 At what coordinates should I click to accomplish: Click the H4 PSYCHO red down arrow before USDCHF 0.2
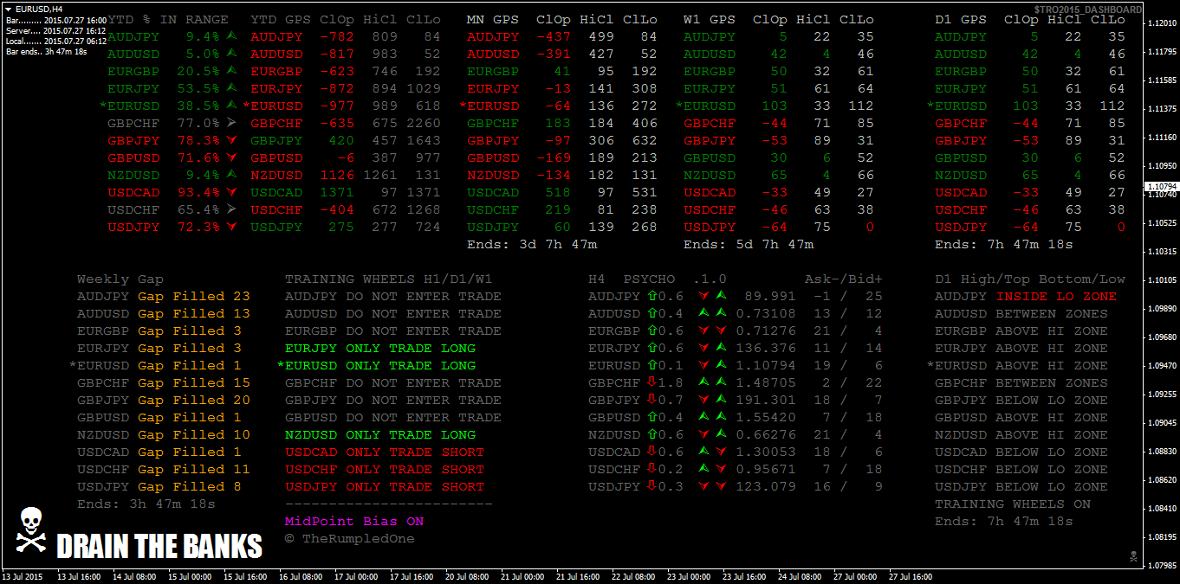(x=652, y=469)
